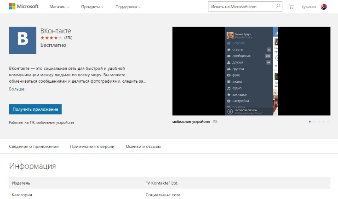
Task: Click the Больше link to expand description
Action: pos(17,89)
